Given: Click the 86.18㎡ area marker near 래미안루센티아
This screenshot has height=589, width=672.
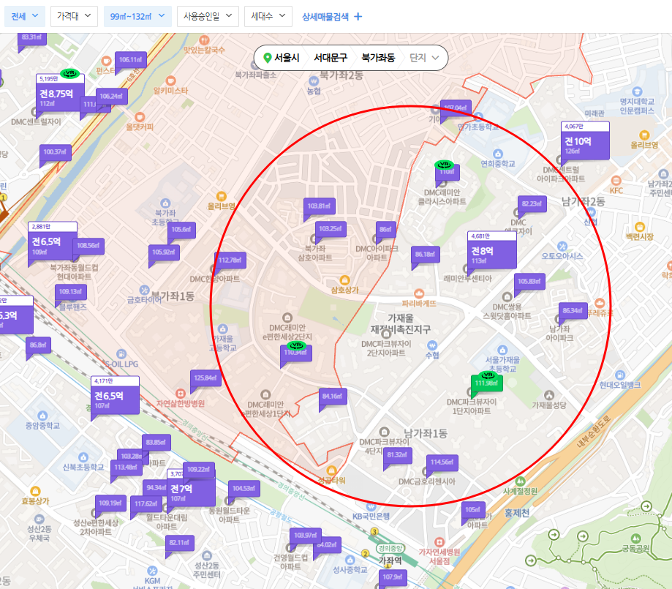Looking at the screenshot, I should pyautogui.click(x=425, y=253).
